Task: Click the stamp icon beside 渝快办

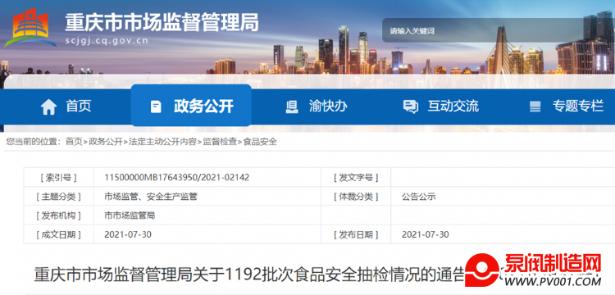Action: 291,107
